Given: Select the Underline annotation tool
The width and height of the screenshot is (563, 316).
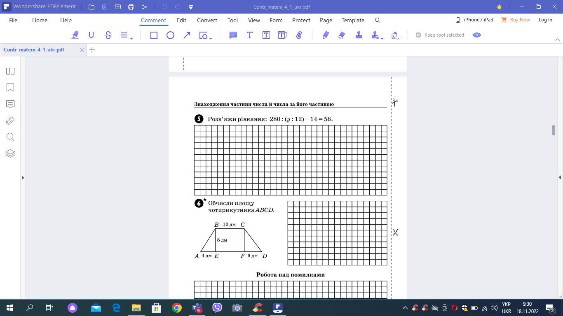Looking at the screenshot, I should (91, 35).
